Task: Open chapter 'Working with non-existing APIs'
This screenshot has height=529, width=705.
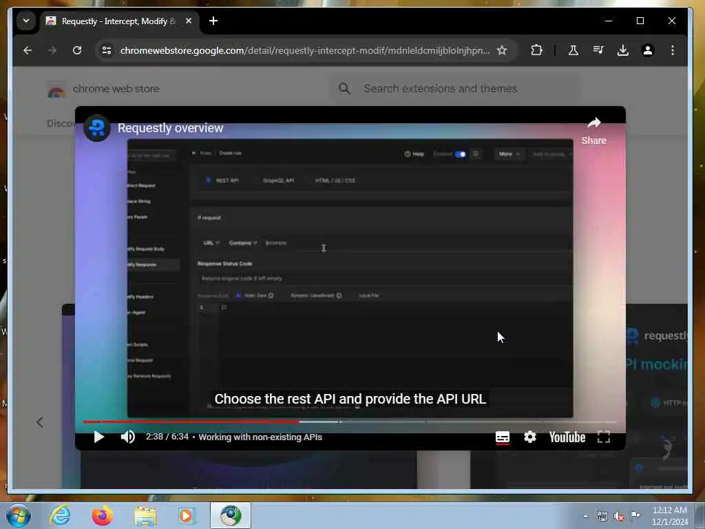Action: point(260,437)
